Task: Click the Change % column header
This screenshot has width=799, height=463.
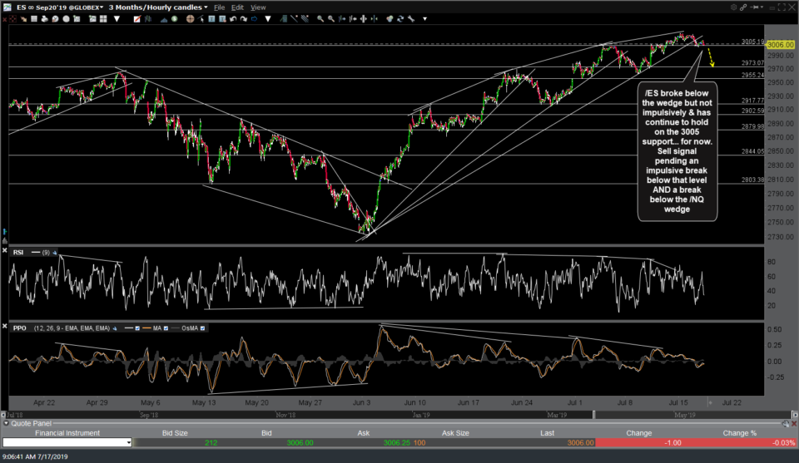Action: coord(739,433)
